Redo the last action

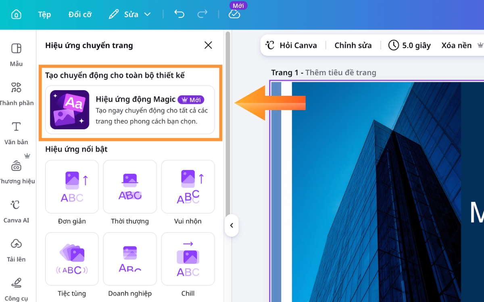[x=202, y=14]
